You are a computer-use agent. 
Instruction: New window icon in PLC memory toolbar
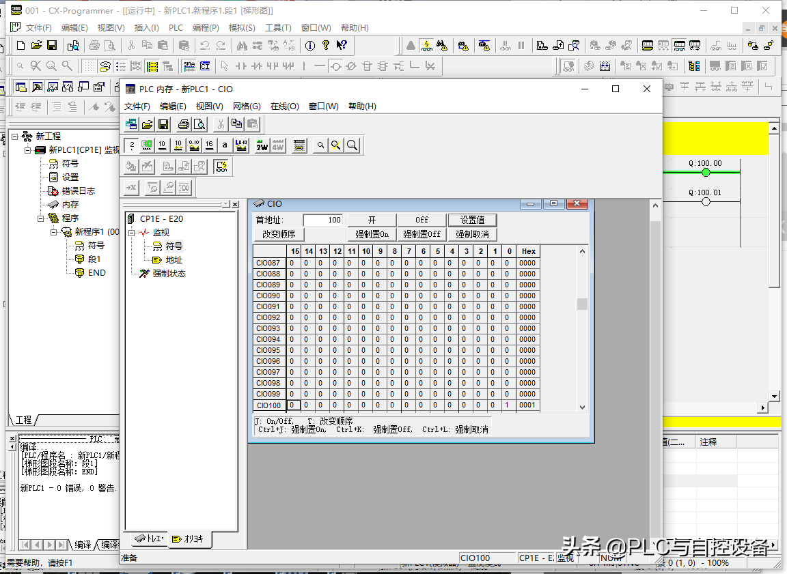pyautogui.click(x=131, y=124)
